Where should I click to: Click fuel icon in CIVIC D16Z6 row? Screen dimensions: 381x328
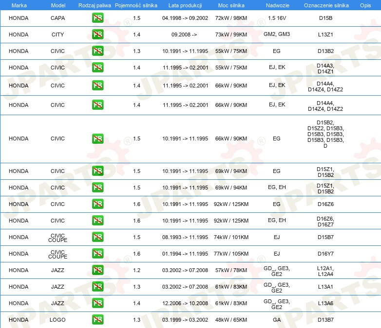pos(97,204)
